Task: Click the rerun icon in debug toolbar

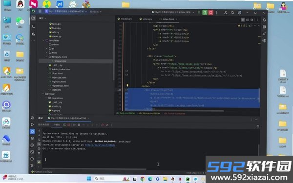Action: pyautogui.click(x=64, y=125)
